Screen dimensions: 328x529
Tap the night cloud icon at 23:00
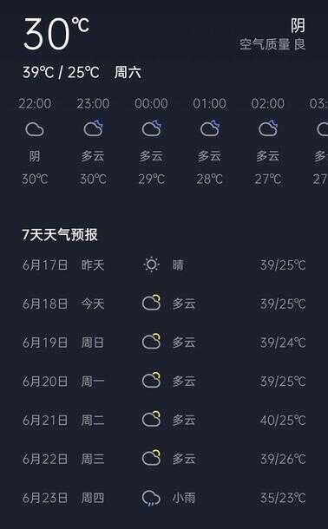coord(94,128)
